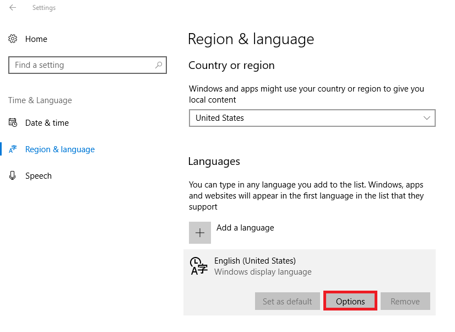Viewport: 455px width, 332px height.
Task: Click the Region & language sidebar icon
Action: click(13, 149)
